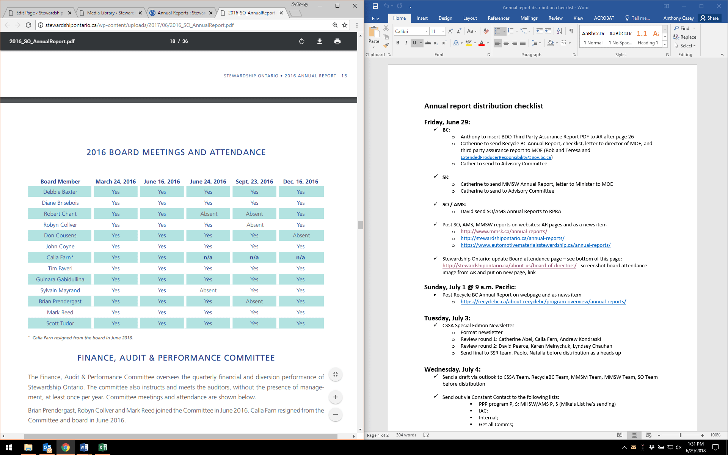The image size is (728, 455).
Task: Expand the Styles gallery More arrow
Action: click(x=665, y=44)
